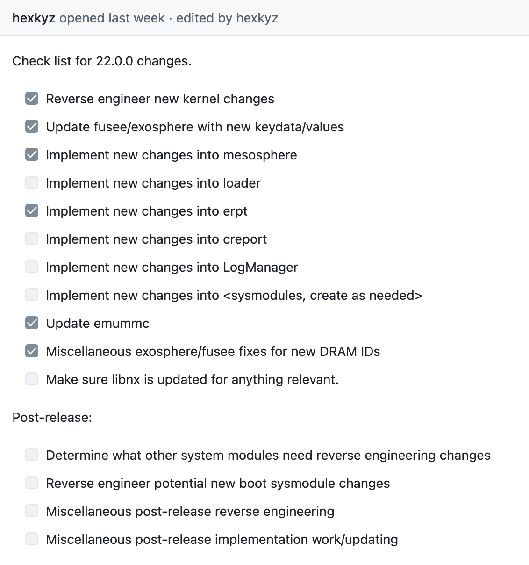Uncheck Reverse engineer new kernel changes checkbox
This screenshot has height=565, width=529.
coord(32,99)
